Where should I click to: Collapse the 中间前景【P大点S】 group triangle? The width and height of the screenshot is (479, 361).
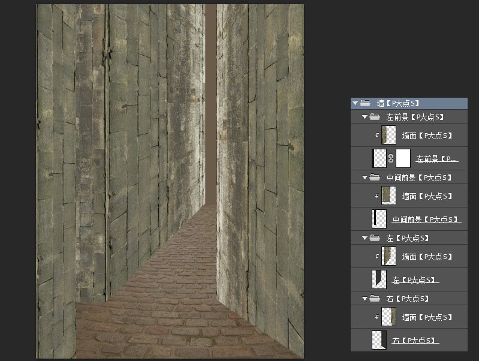point(364,178)
